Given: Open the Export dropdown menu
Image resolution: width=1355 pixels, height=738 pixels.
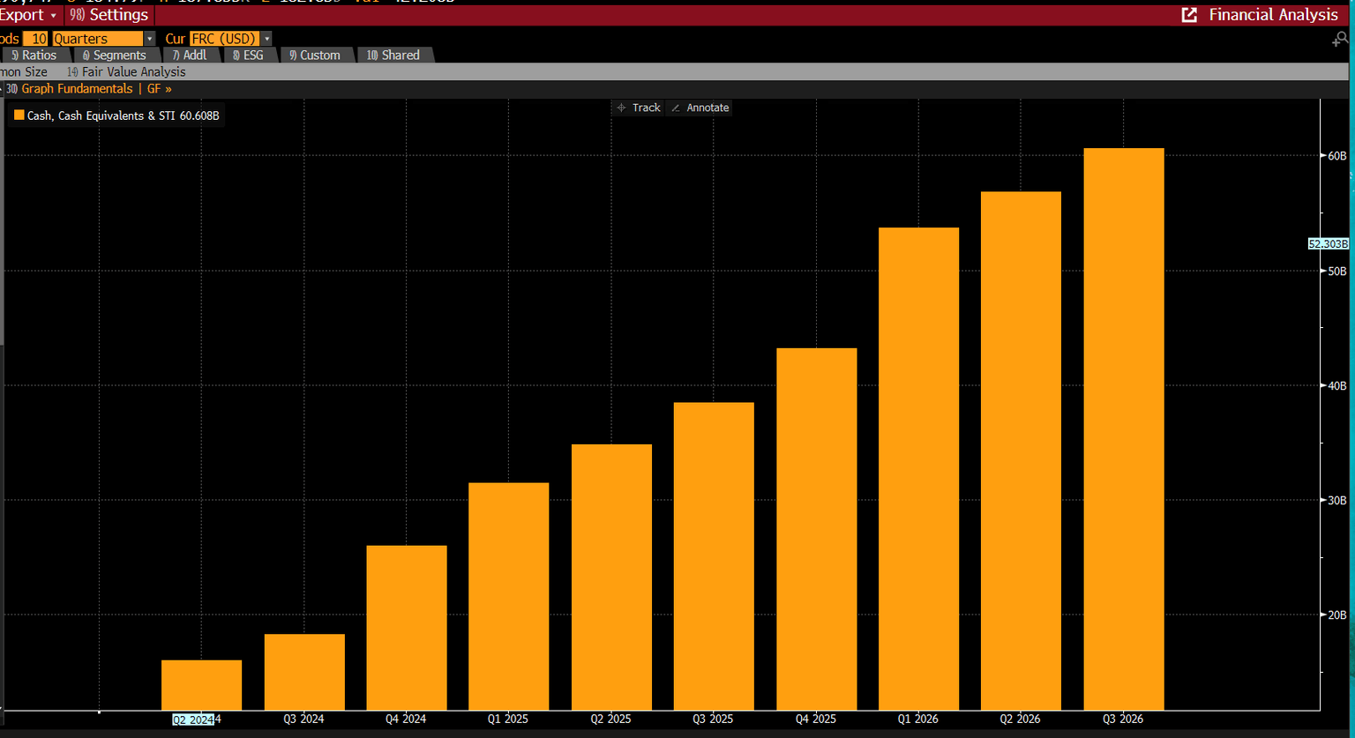Looking at the screenshot, I should [x=29, y=15].
